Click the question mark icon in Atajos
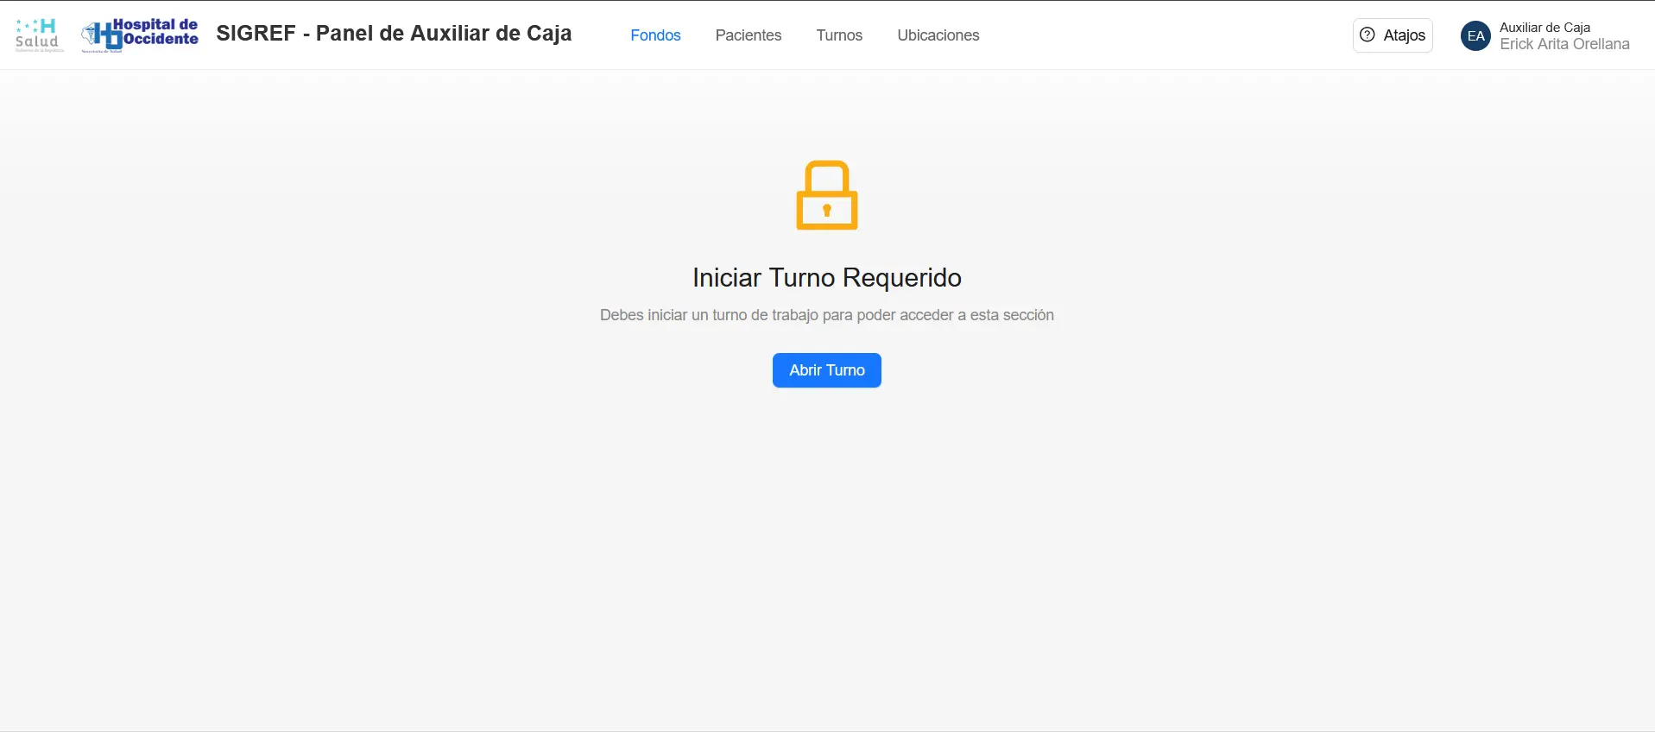1655x732 pixels. tap(1368, 35)
